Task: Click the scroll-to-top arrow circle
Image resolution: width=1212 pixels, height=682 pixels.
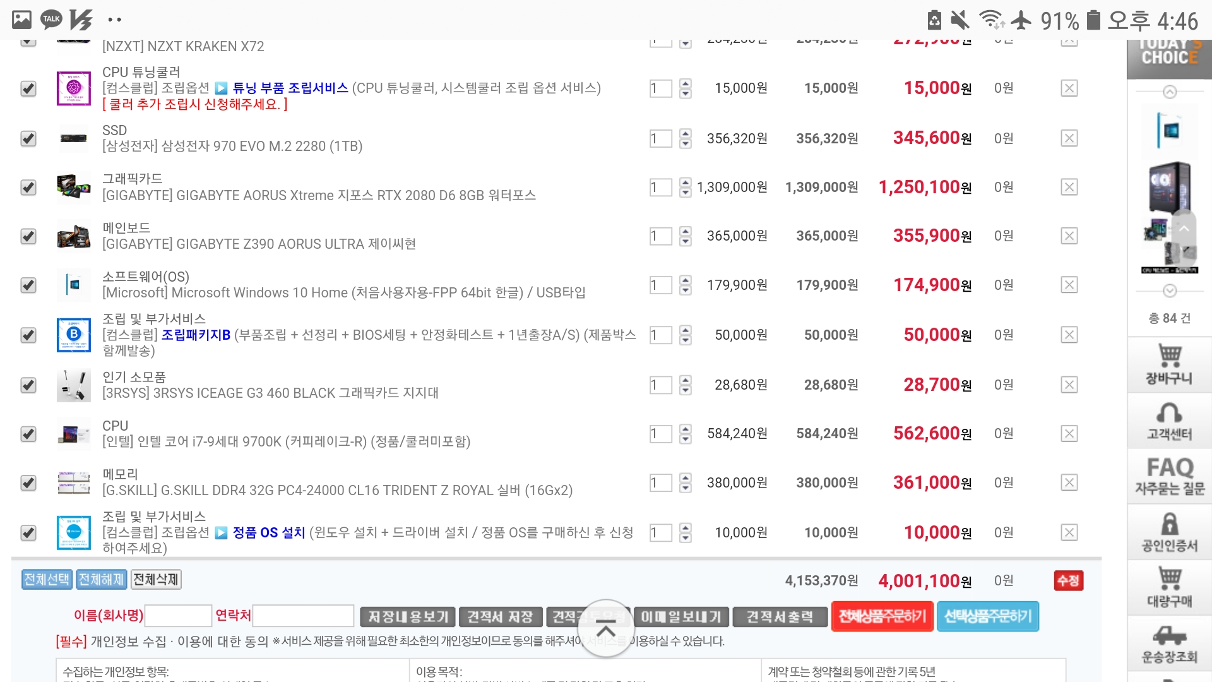Action: click(605, 628)
